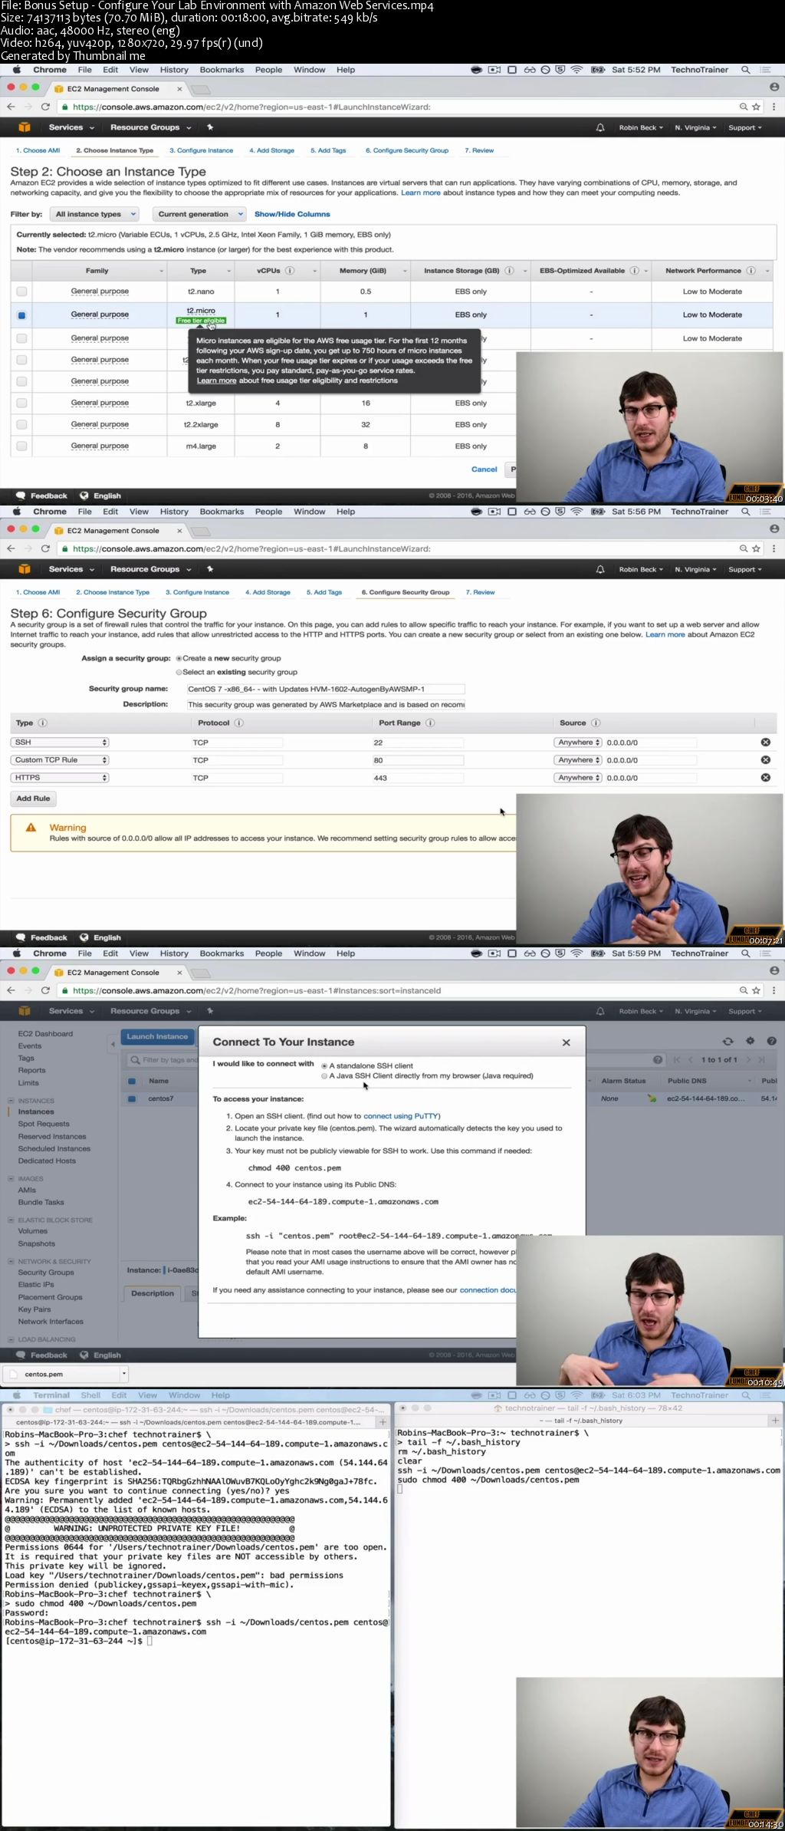785x1831 pixels.
Task: Choose 'A Java SSH Client' radio option
Action: point(324,1075)
